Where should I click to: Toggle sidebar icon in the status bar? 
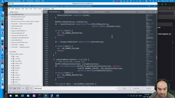[10, 92]
